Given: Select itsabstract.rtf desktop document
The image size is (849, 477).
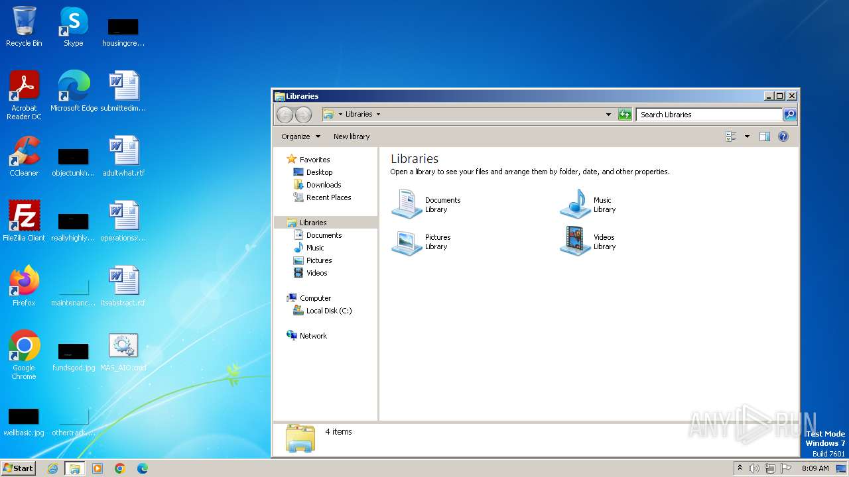Looking at the screenshot, I should click(123, 286).
